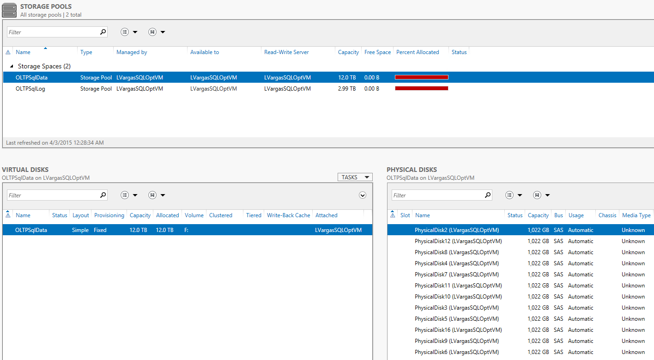Sort storage pools by Capacity column
The width and height of the screenshot is (654, 360).
point(348,52)
